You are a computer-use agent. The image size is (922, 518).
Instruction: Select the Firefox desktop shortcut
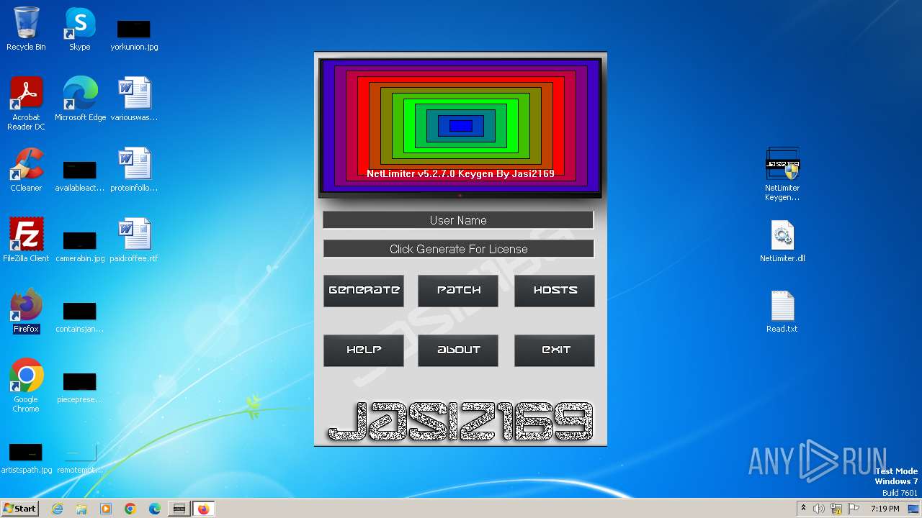coord(26,310)
